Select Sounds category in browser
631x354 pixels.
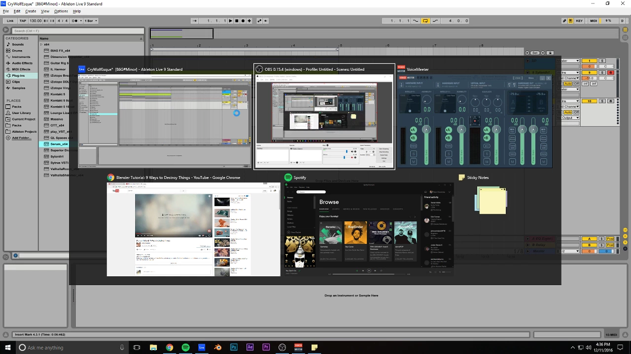(x=18, y=44)
